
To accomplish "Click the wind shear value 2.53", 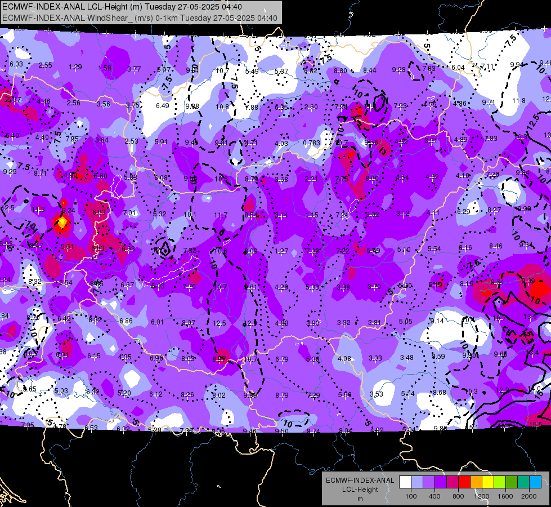I will (132, 141).
